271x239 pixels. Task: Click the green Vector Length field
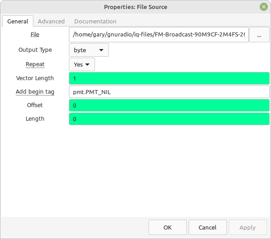[169, 78]
